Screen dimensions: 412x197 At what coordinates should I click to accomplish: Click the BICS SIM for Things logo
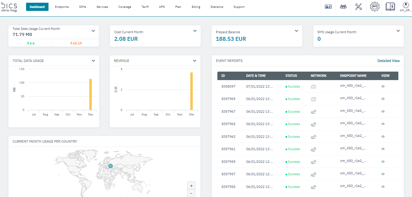click(x=9, y=7)
